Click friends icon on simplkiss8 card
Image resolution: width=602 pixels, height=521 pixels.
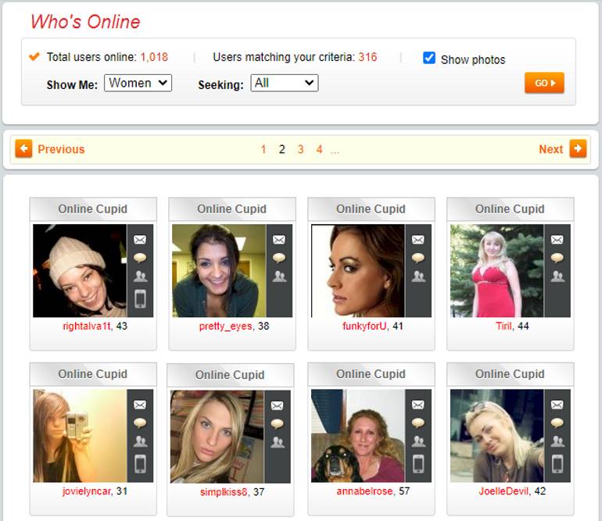click(278, 442)
